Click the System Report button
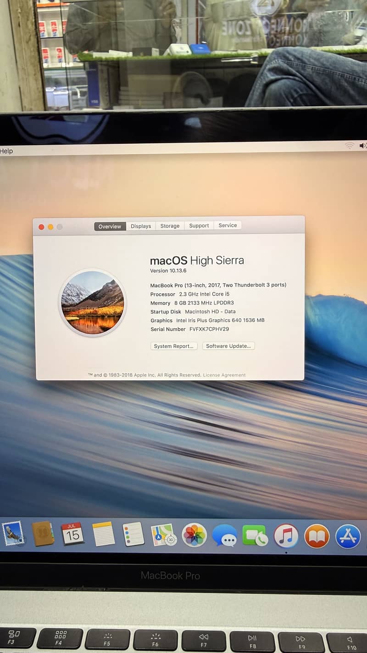 coord(173,346)
